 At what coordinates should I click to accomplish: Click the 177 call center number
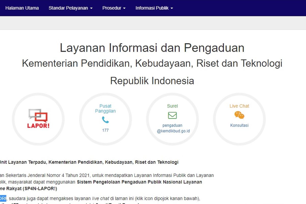(x=106, y=130)
